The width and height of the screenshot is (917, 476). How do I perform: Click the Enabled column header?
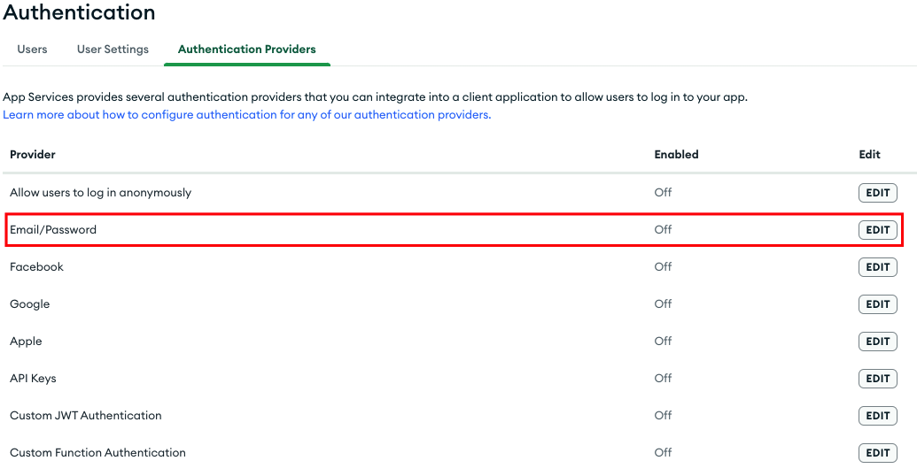(676, 154)
